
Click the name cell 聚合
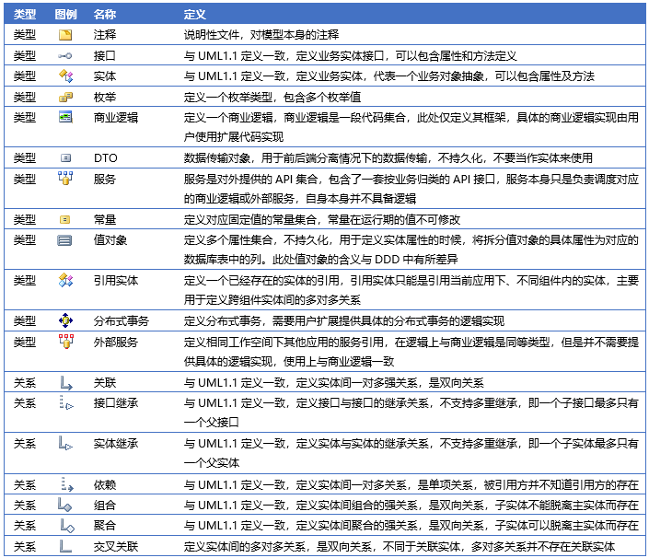104,525
